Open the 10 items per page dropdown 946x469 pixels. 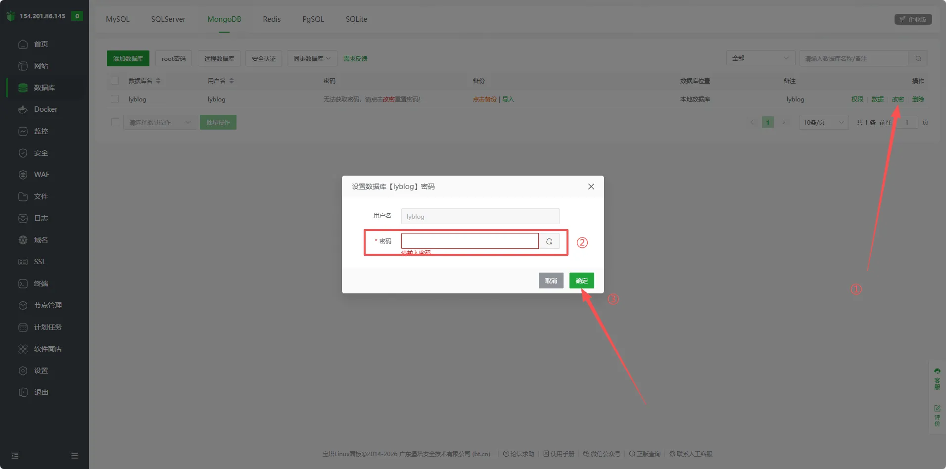click(824, 122)
